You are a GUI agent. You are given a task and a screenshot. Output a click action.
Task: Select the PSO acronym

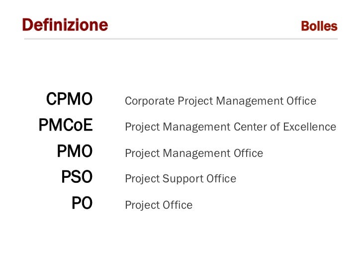tap(77, 177)
